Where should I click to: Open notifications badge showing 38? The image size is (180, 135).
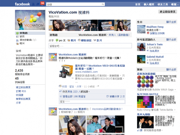(42, 3)
